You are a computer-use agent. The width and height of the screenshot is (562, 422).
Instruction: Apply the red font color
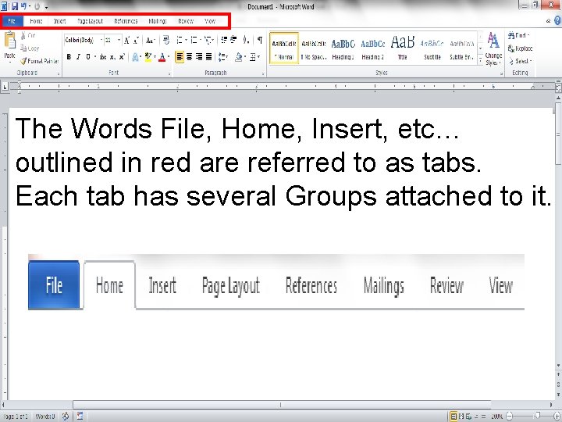click(162, 57)
